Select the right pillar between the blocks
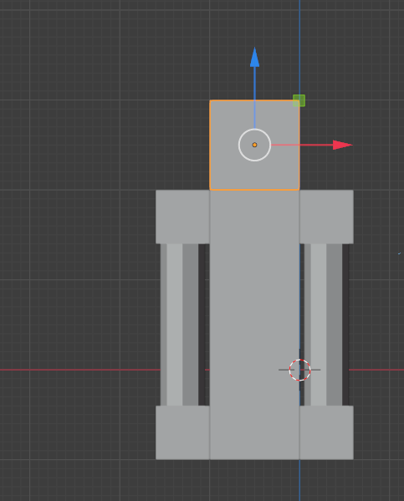This screenshot has height=501, width=404. point(326,325)
